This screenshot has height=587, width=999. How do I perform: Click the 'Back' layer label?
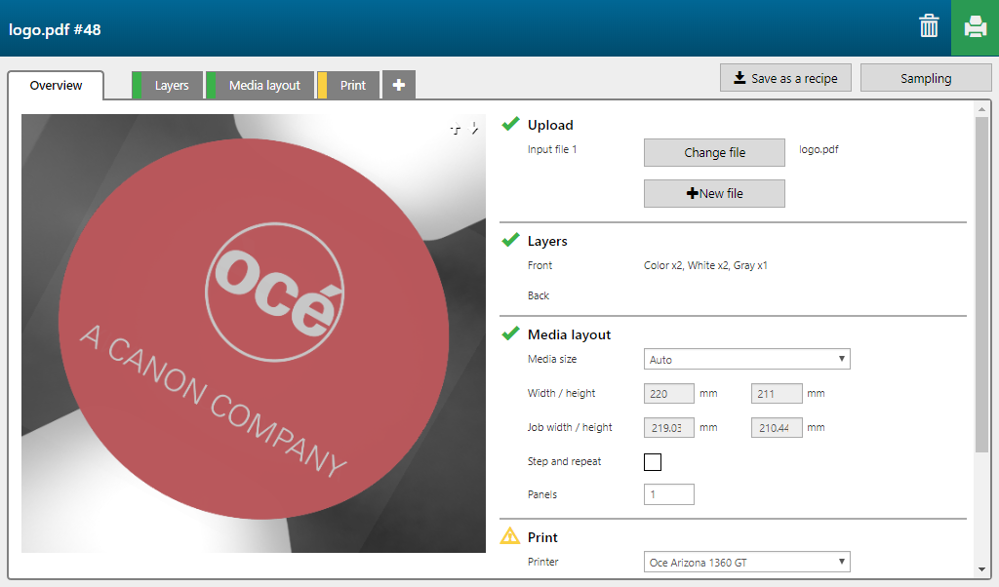[x=539, y=295]
